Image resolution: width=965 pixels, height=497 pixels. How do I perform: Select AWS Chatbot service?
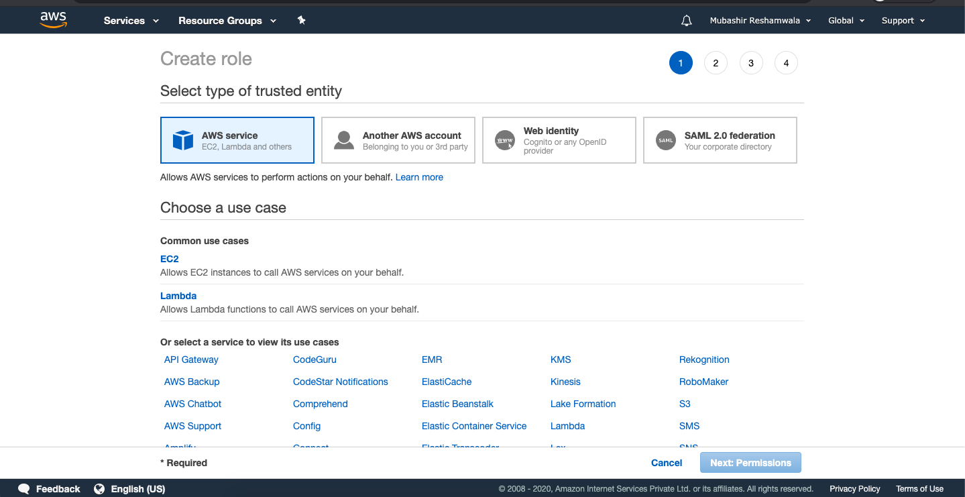(x=192, y=404)
